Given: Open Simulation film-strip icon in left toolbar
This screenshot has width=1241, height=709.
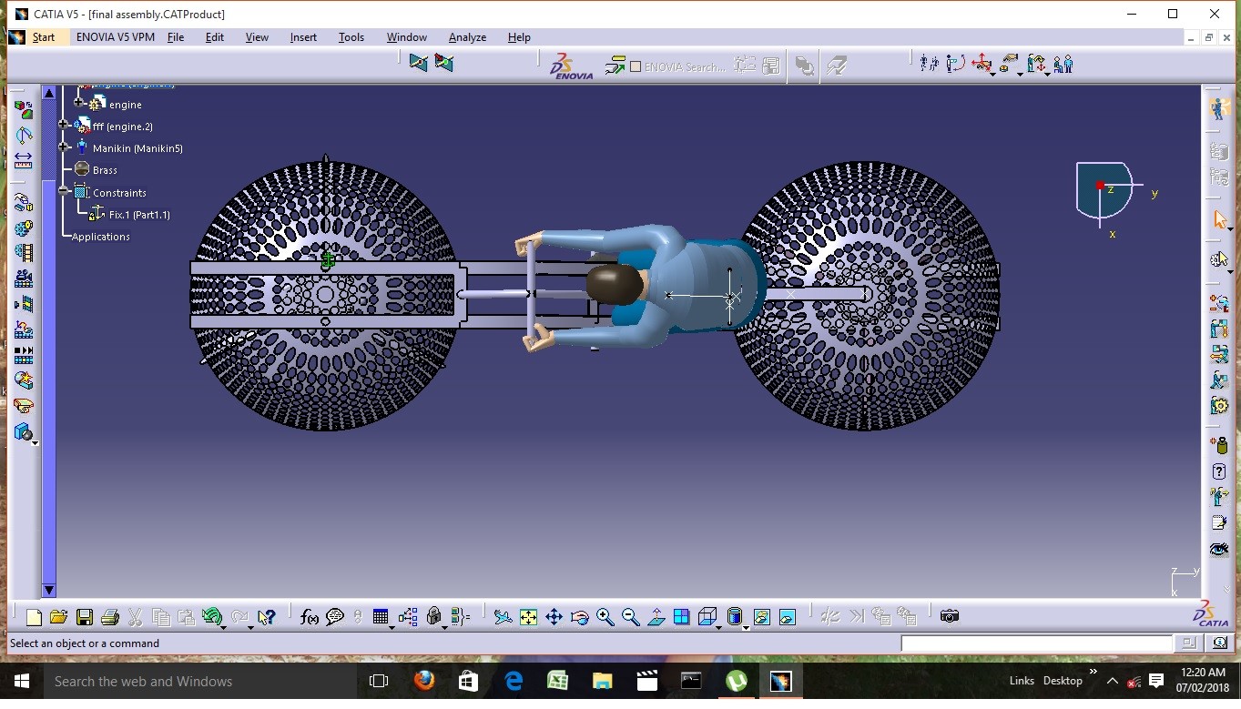Looking at the screenshot, I should coord(23,253).
